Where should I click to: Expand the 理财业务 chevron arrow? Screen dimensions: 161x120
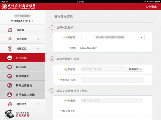point(38,104)
